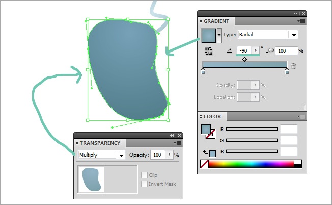Click the gradient stop Opacity field
This screenshot has width=332, height=205.
click(x=244, y=85)
